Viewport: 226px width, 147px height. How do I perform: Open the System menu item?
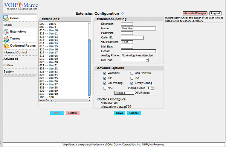click(9, 71)
